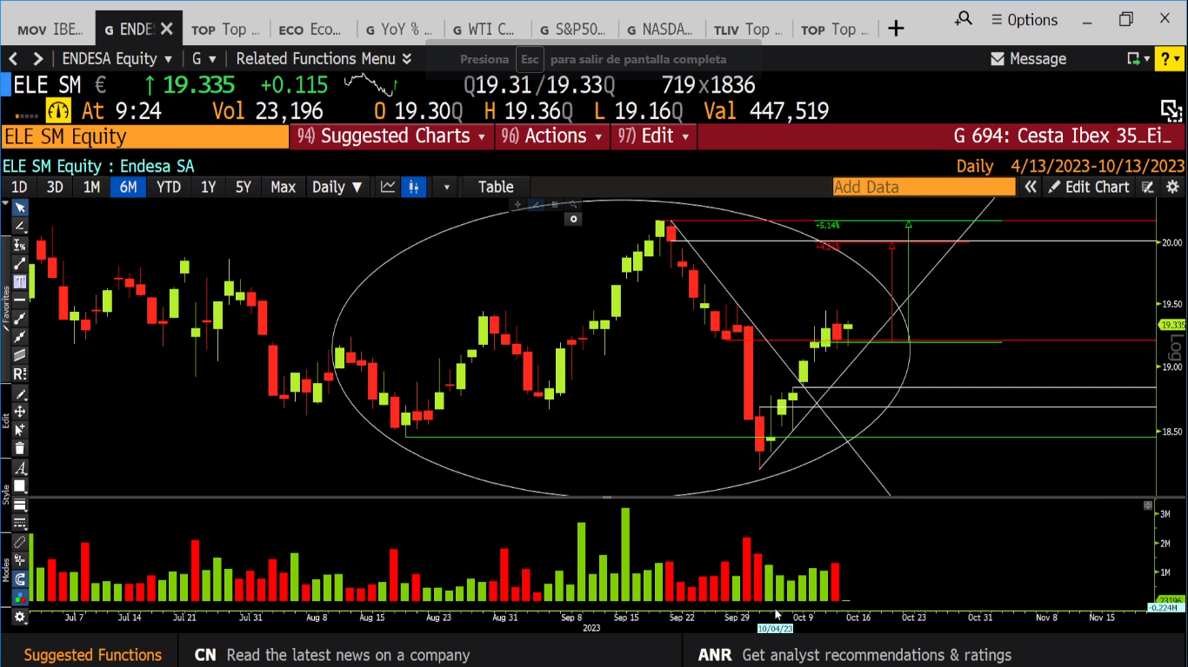Select the Max time range
Screen dimensions: 1188x667
click(x=283, y=187)
